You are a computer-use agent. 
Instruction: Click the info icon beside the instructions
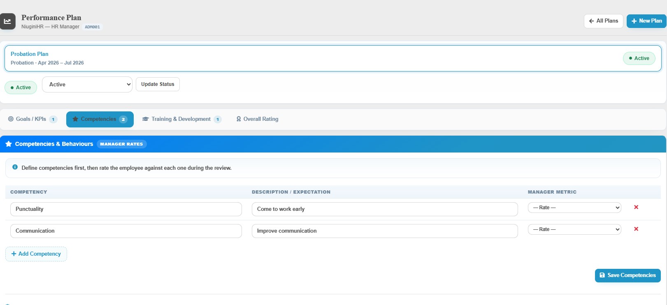coord(15,167)
